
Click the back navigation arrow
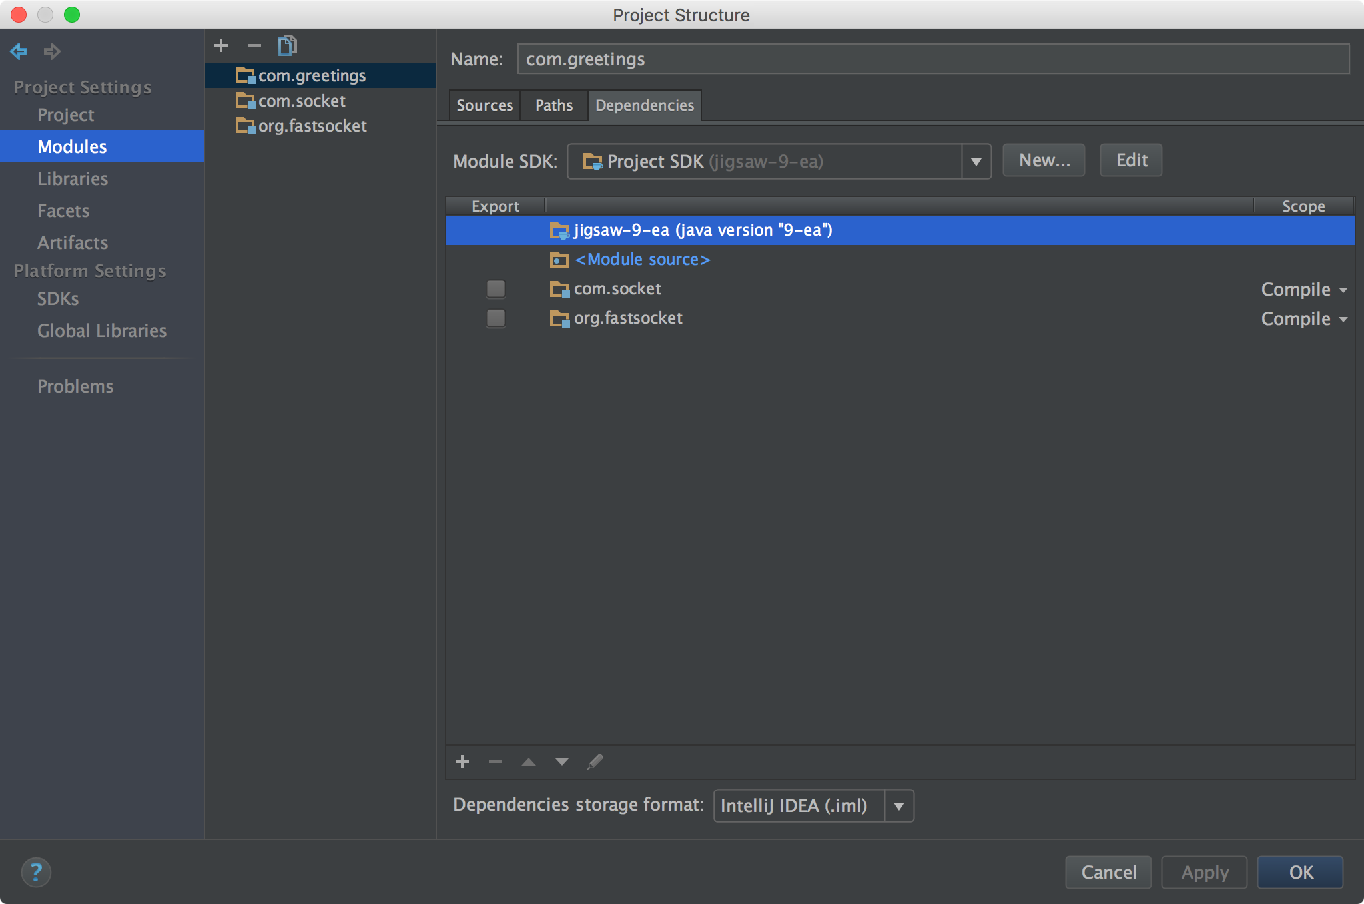pos(19,51)
